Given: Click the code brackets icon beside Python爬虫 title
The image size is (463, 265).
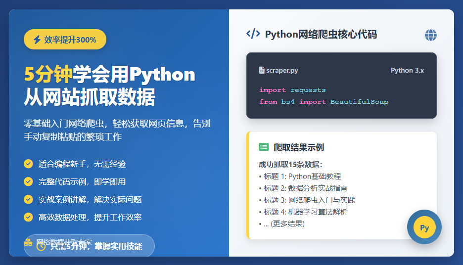Looking at the screenshot, I should [253, 34].
